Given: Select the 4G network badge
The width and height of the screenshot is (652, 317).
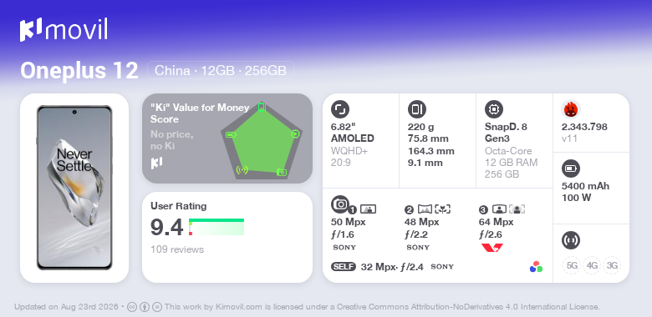Looking at the screenshot, I should [592, 265].
